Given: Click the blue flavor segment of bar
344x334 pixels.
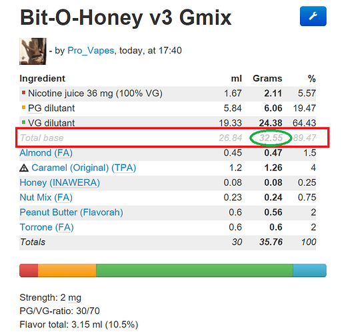Looking at the screenshot, I should tap(309, 271).
